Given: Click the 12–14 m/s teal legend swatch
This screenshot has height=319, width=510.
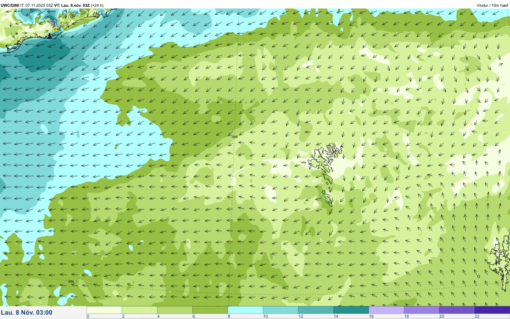Looking at the screenshot, I should tap(316, 310).
